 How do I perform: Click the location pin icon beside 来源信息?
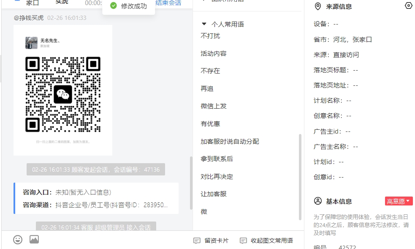(317, 6)
